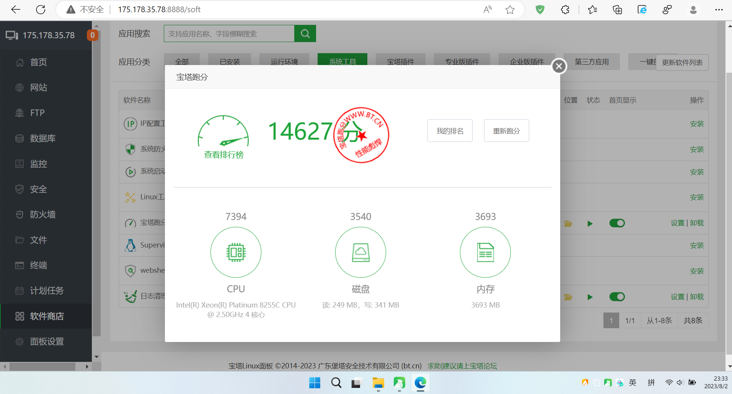Click the 我的排名 button
Image resolution: width=732 pixels, height=394 pixels.
[450, 131]
